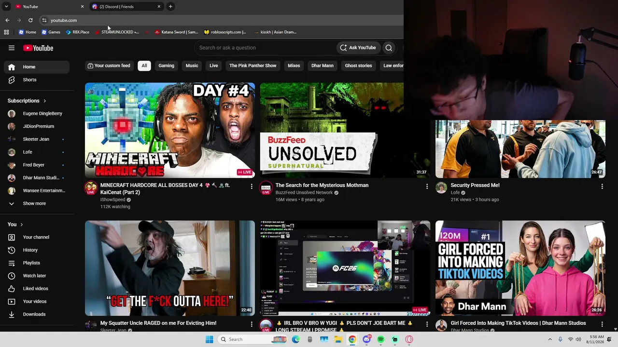Image resolution: width=618 pixels, height=347 pixels.
Task: Click the Windows taskbar Search box
Action: tap(252, 339)
